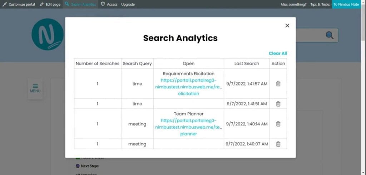Click the 9/7/2022, 1:41:57 AM cell
The width and height of the screenshot is (366, 175).
pos(247,83)
